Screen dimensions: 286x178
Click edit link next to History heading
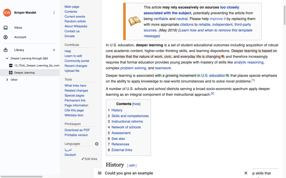[x=132, y=165]
